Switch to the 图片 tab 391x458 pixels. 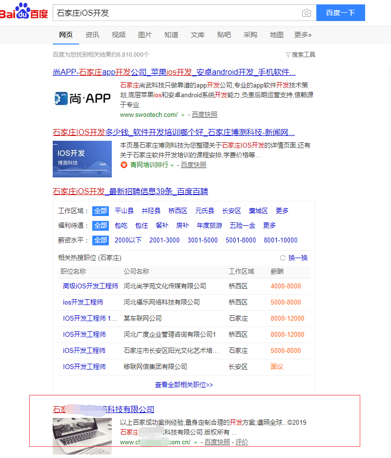pyautogui.click(x=145, y=35)
